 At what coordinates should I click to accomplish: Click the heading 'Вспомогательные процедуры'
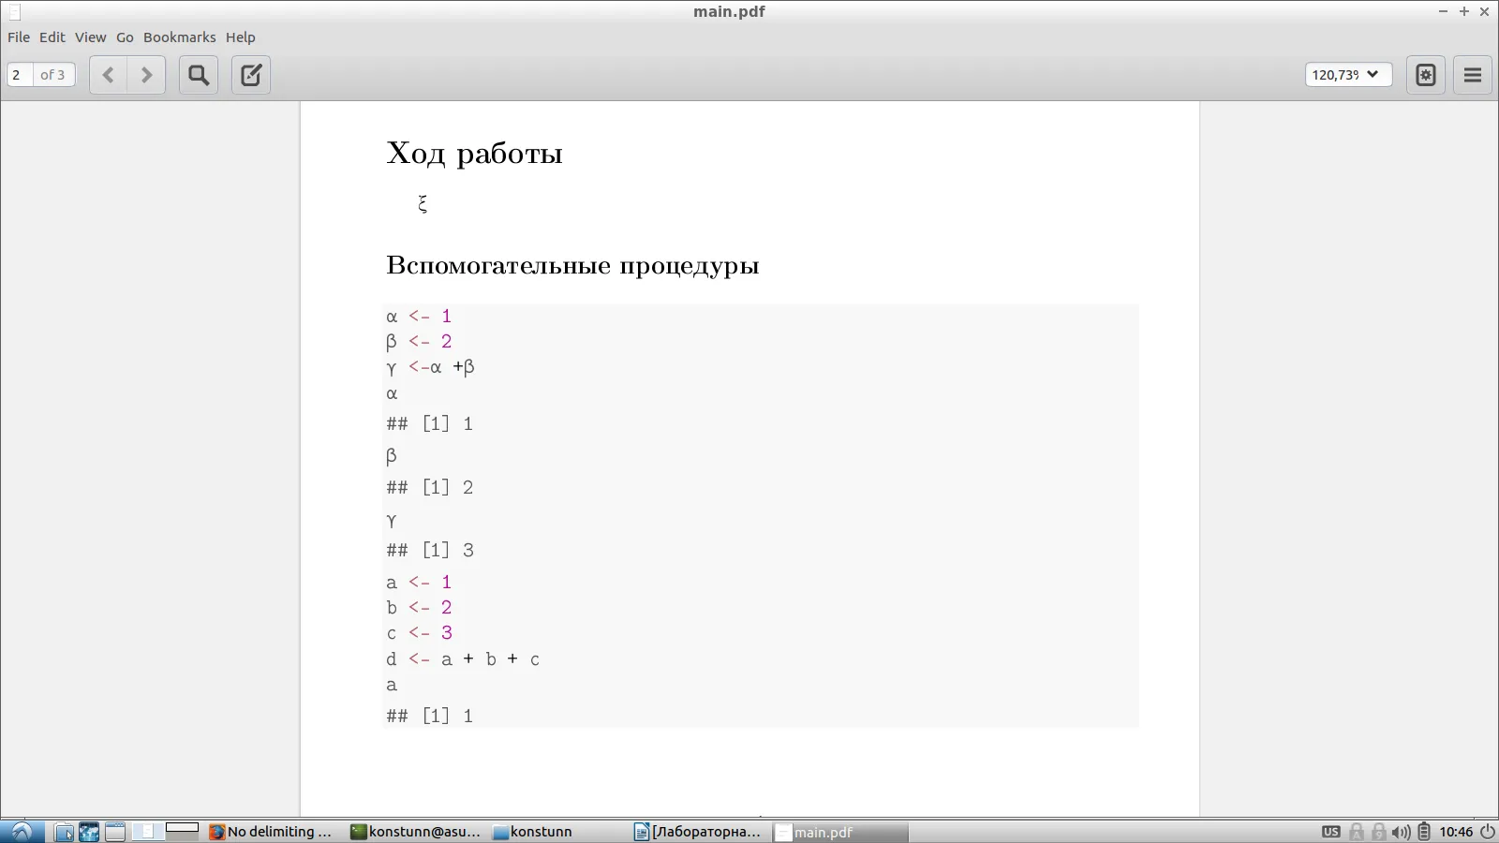[x=572, y=266]
